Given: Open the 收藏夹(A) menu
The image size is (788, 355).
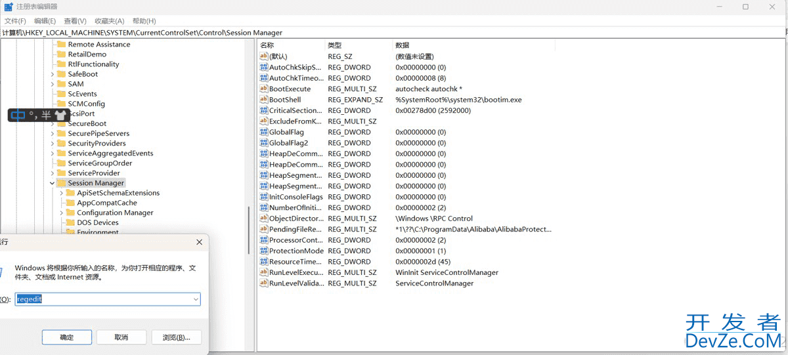Looking at the screenshot, I should [109, 21].
